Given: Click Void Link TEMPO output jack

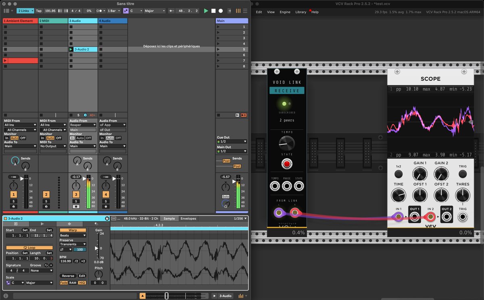Looking at the screenshot, I should (275, 186).
